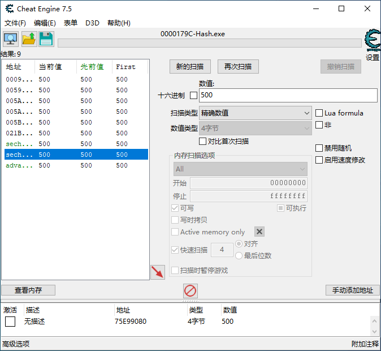Click address 75E99080 in address list
The width and height of the screenshot is (381, 351).
tap(131, 322)
